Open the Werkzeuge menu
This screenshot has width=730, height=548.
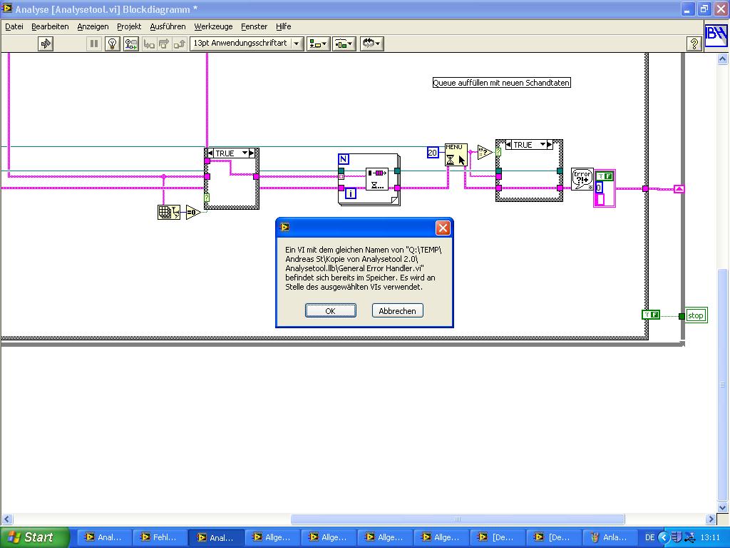click(213, 26)
